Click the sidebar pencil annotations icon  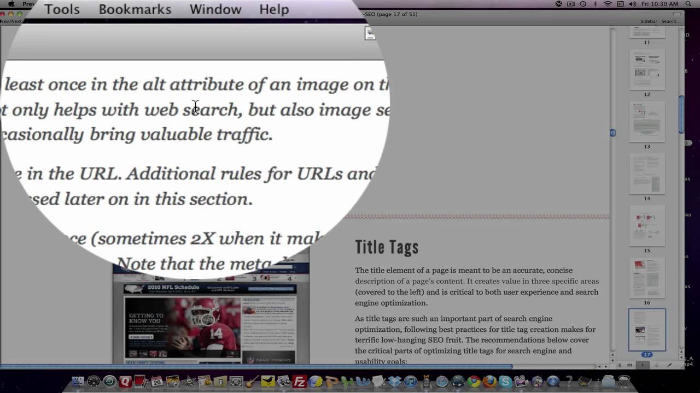point(669,365)
